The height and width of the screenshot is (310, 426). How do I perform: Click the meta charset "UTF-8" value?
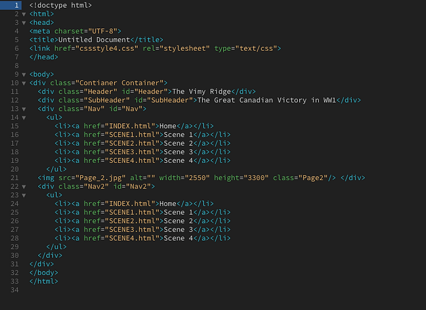102,31
